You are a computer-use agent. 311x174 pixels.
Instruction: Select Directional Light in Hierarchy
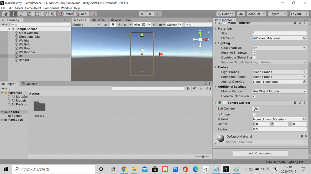31,37
